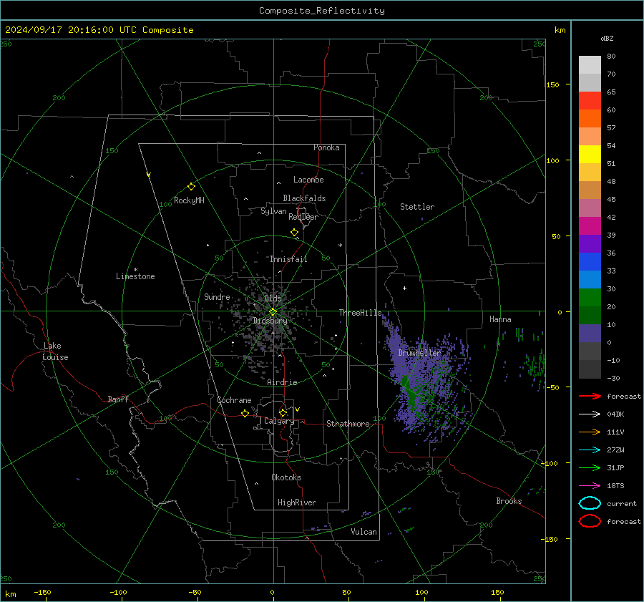Click the yellow diamond marker beside RockyMH
Screen dimensions: 644x602
pos(191,187)
